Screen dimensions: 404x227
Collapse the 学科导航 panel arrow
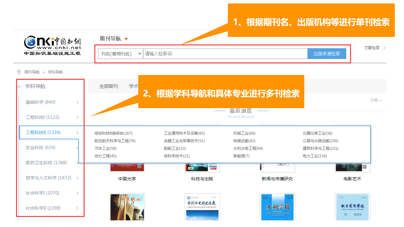(20, 86)
